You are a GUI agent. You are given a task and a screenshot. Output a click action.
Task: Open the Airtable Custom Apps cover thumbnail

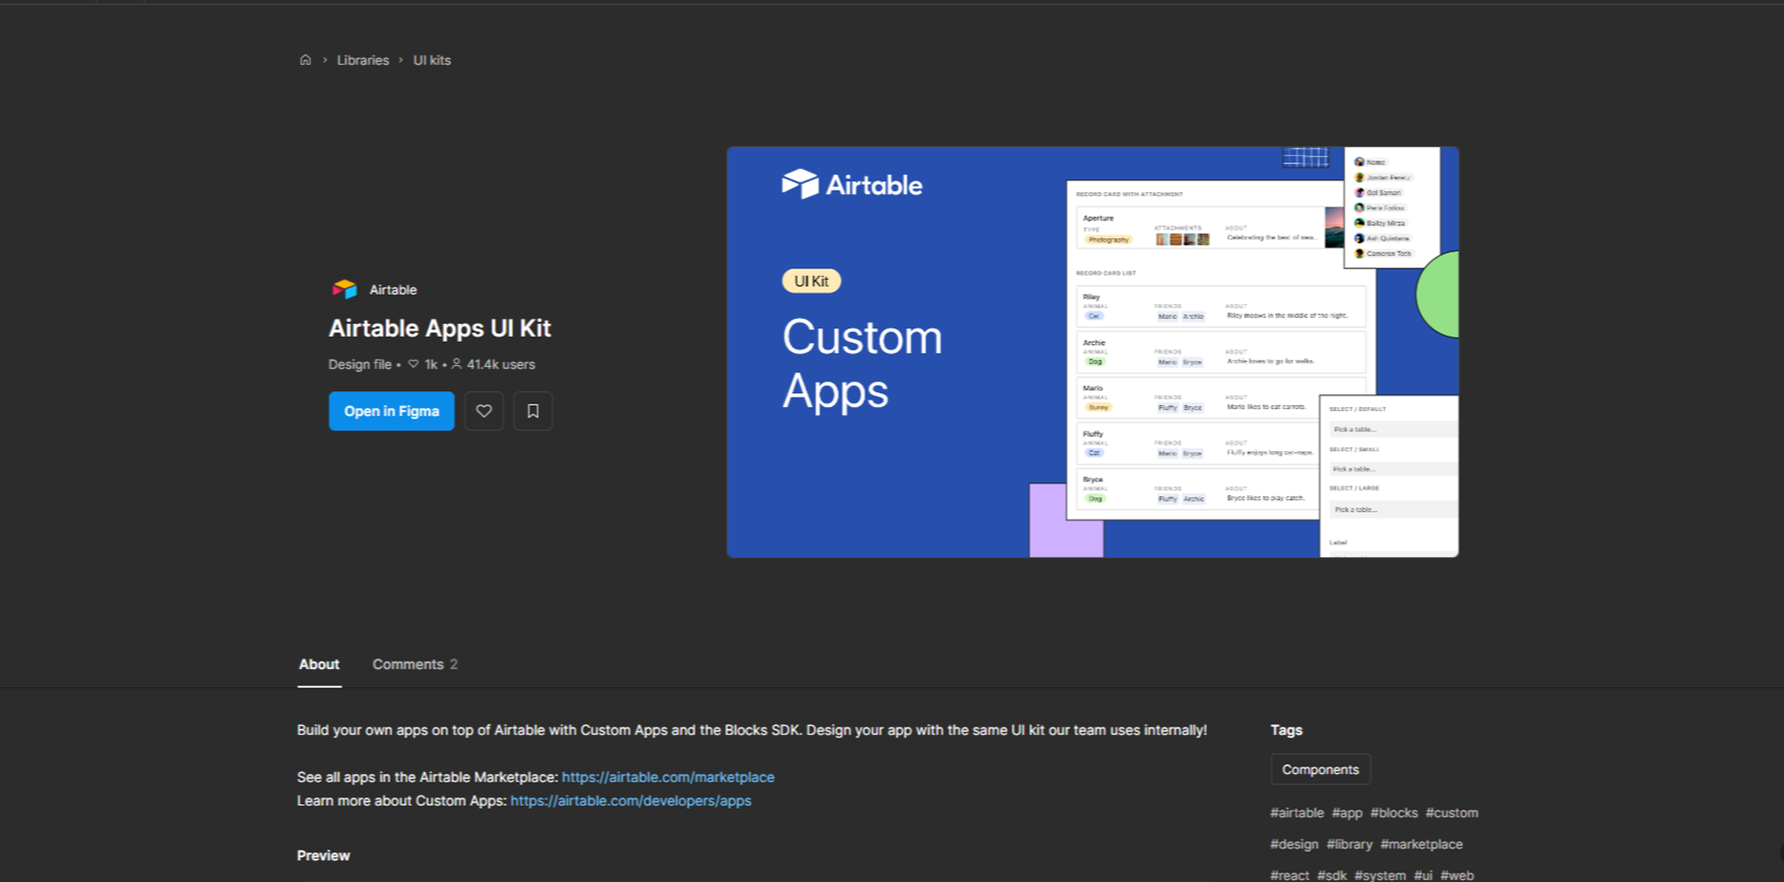tap(1092, 352)
